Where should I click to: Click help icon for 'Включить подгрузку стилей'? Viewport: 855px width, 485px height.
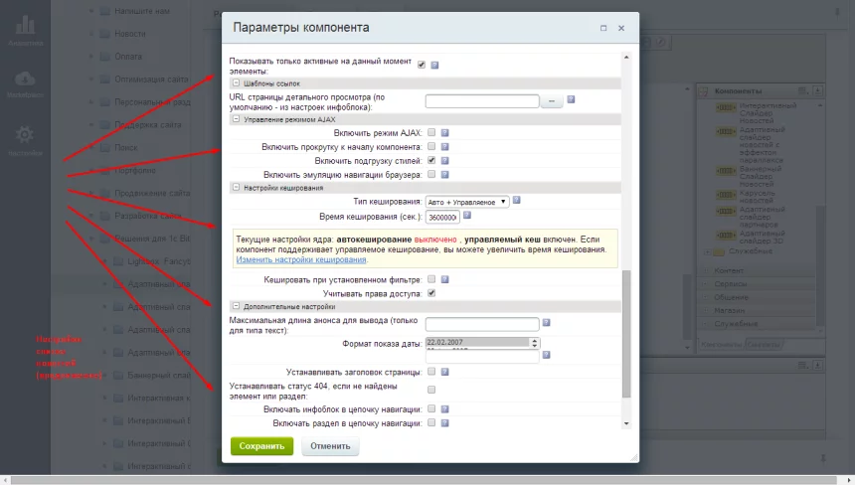(x=445, y=160)
